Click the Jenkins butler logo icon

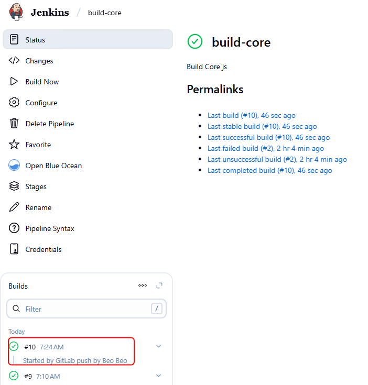tap(16, 12)
